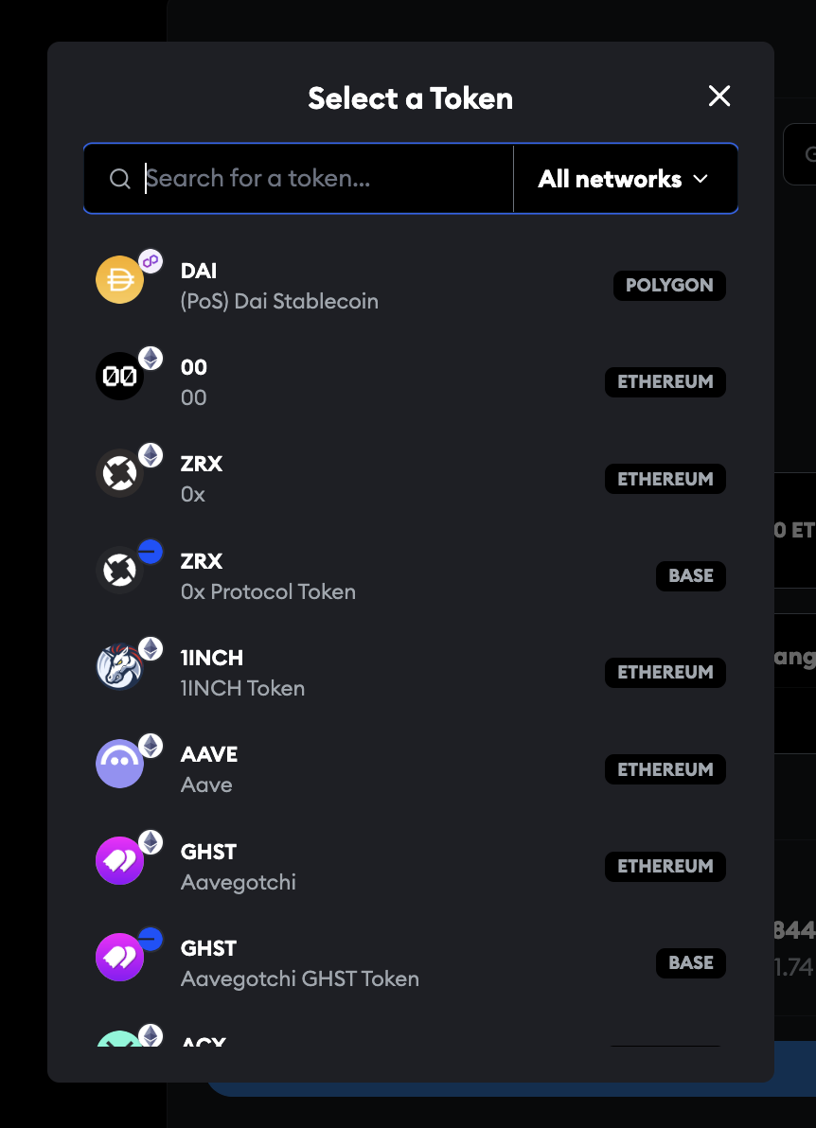Pick the partially visible ACX token row
The width and height of the screenshot is (816, 1128).
click(379, 1039)
